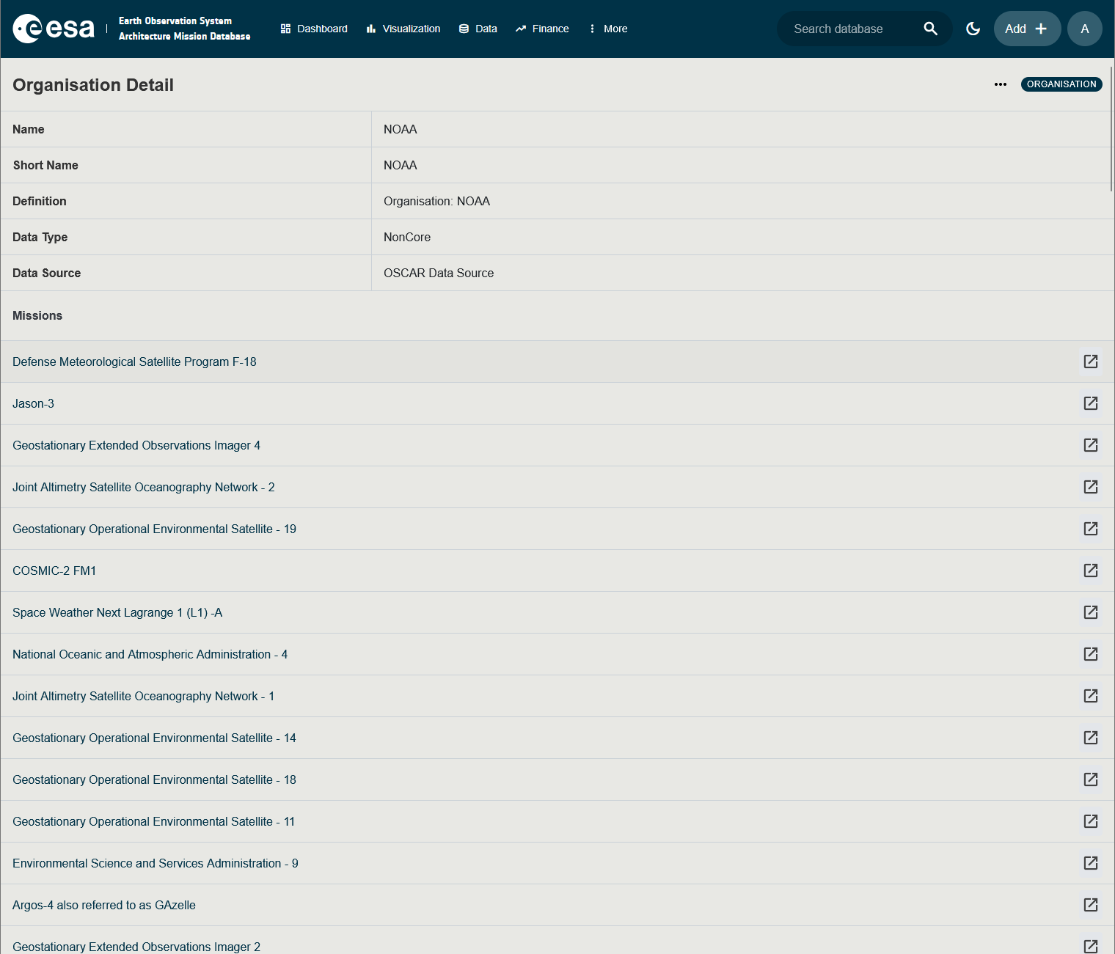Open external icon for Environmental Satellite - 18
The image size is (1115, 954).
1091,779
